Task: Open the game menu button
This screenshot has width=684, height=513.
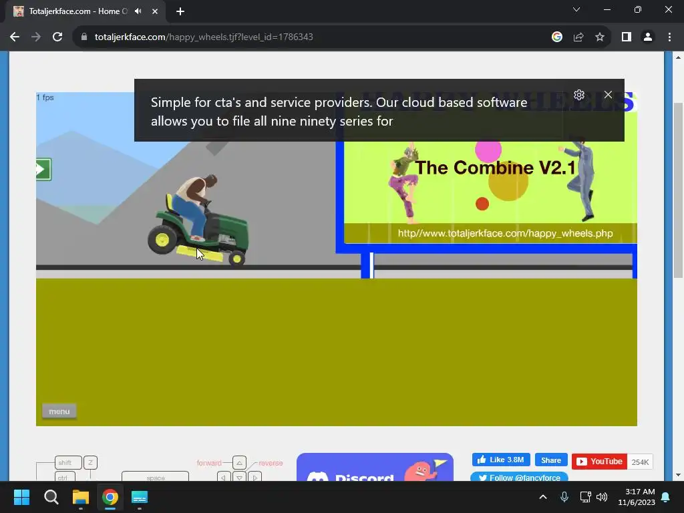Action: click(59, 411)
